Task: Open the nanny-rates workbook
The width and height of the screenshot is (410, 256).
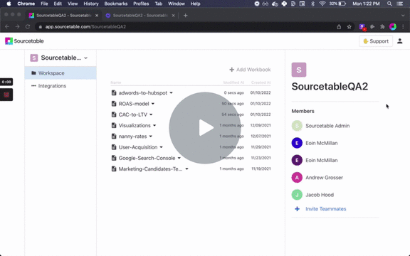Action: (x=132, y=137)
